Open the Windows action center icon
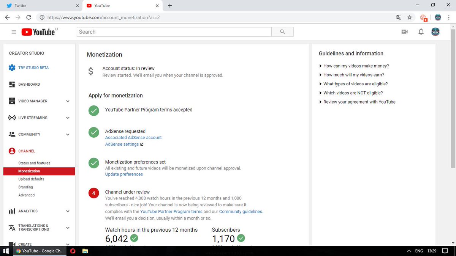The width and height of the screenshot is (456, 256). [x=445, y=251]
